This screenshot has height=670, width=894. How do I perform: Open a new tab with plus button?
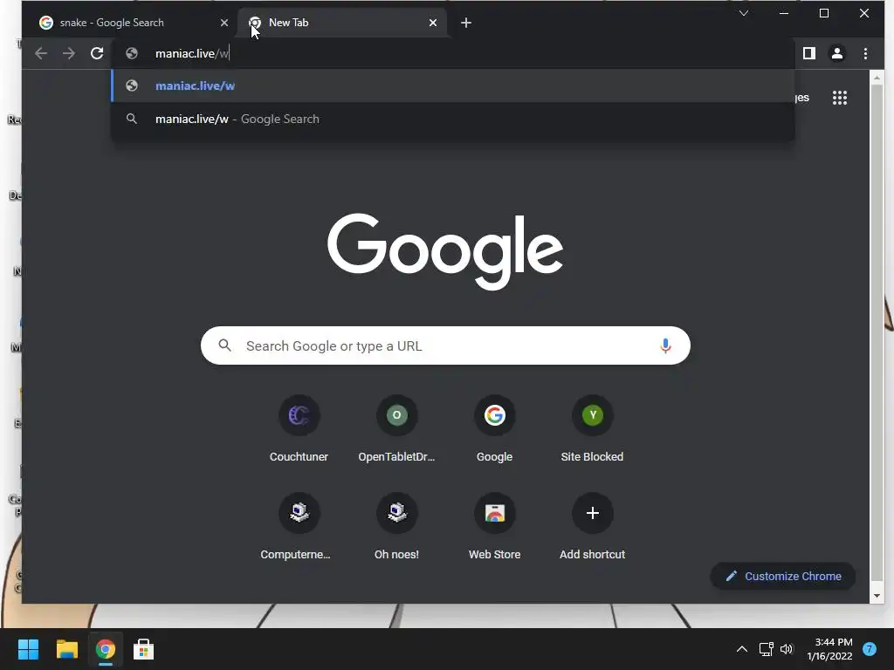pyautogui.click(x=466, y=23)
